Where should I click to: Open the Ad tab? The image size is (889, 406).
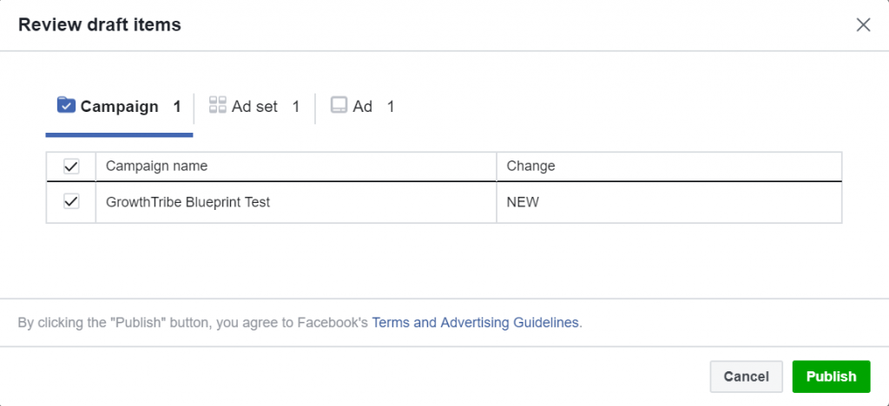pyautogui.click(x=363, y=107)
